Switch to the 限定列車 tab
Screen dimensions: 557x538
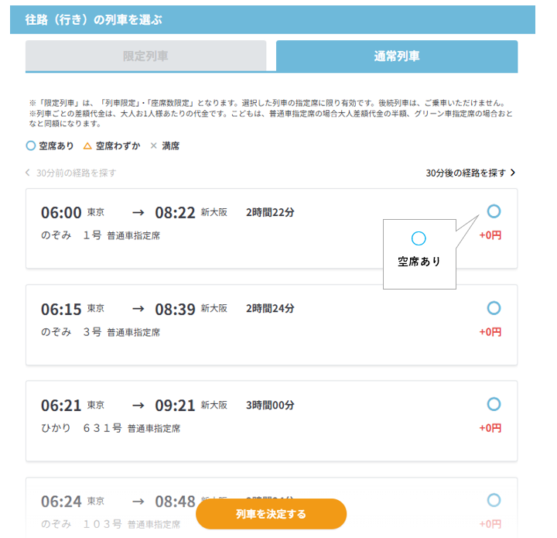point(145,57)
